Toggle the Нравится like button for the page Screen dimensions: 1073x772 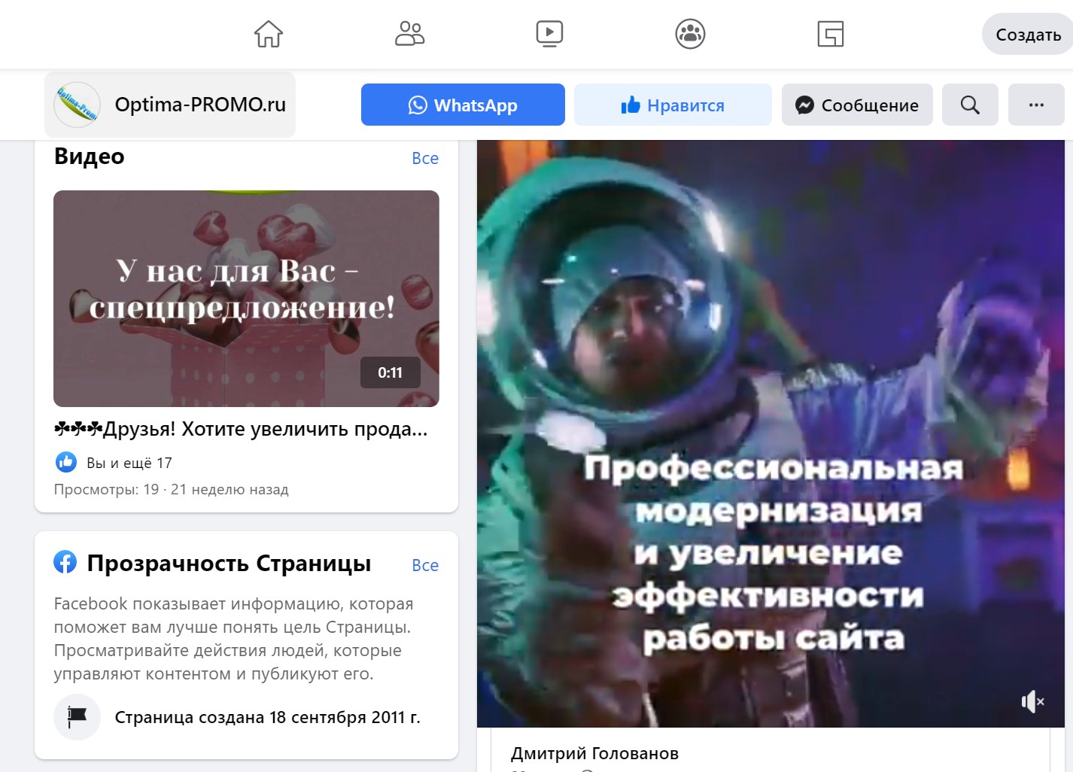pyautogui.click(x=673, y=105)
